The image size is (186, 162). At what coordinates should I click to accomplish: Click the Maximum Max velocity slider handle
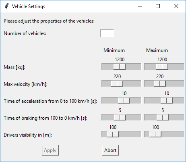click(160, 83)
